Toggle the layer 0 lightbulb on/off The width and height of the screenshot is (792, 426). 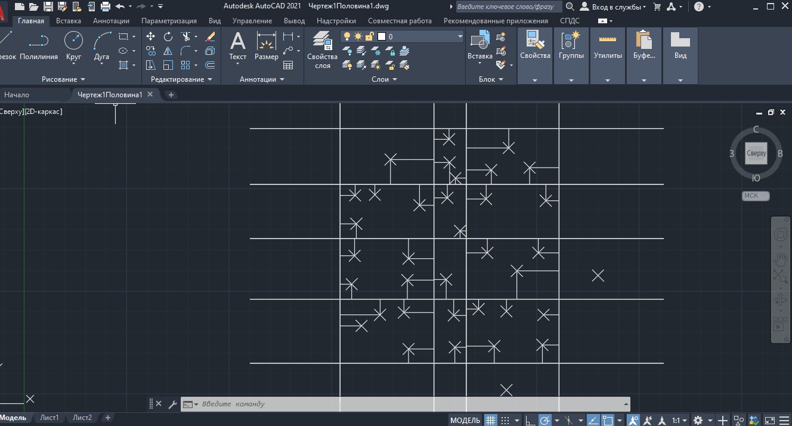click(348, 36)
